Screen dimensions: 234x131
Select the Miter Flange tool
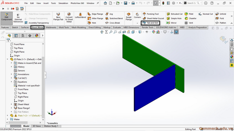pyautogui.click(x=95, y=18)
